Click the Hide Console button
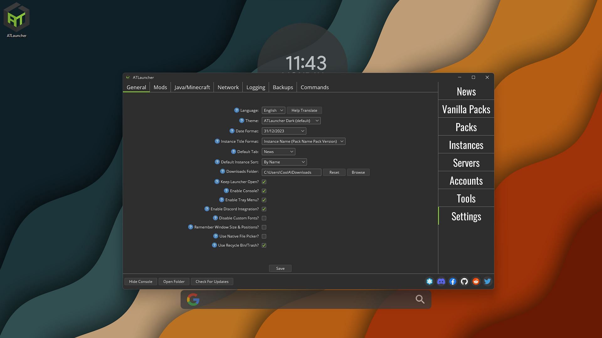Image resolution: width=602 pixels, height=338 pixels. (141, 281)
